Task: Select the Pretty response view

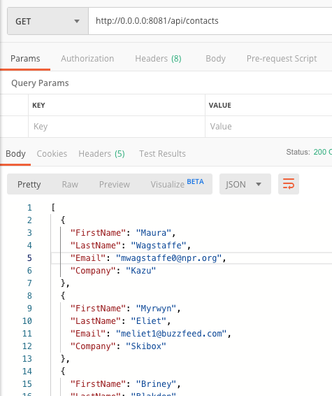Action: (29, 185)
